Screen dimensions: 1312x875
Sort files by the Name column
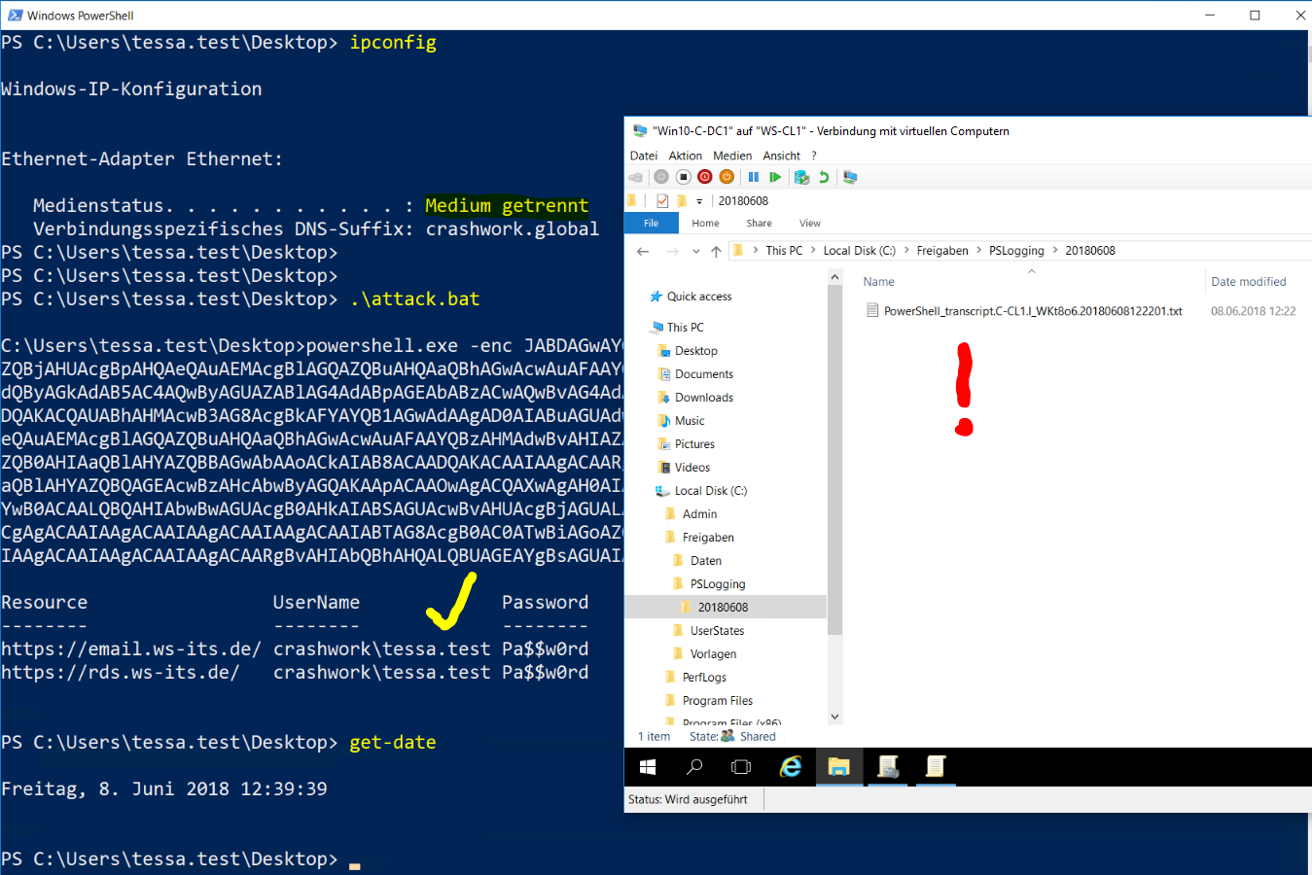(x=878, y=282)
